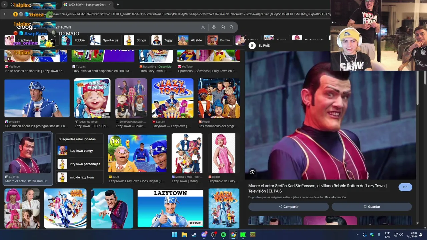Viewport: 427px width, 240px height.
Task: Filter images by the Ziggy chip
Action: pos(162,40)
